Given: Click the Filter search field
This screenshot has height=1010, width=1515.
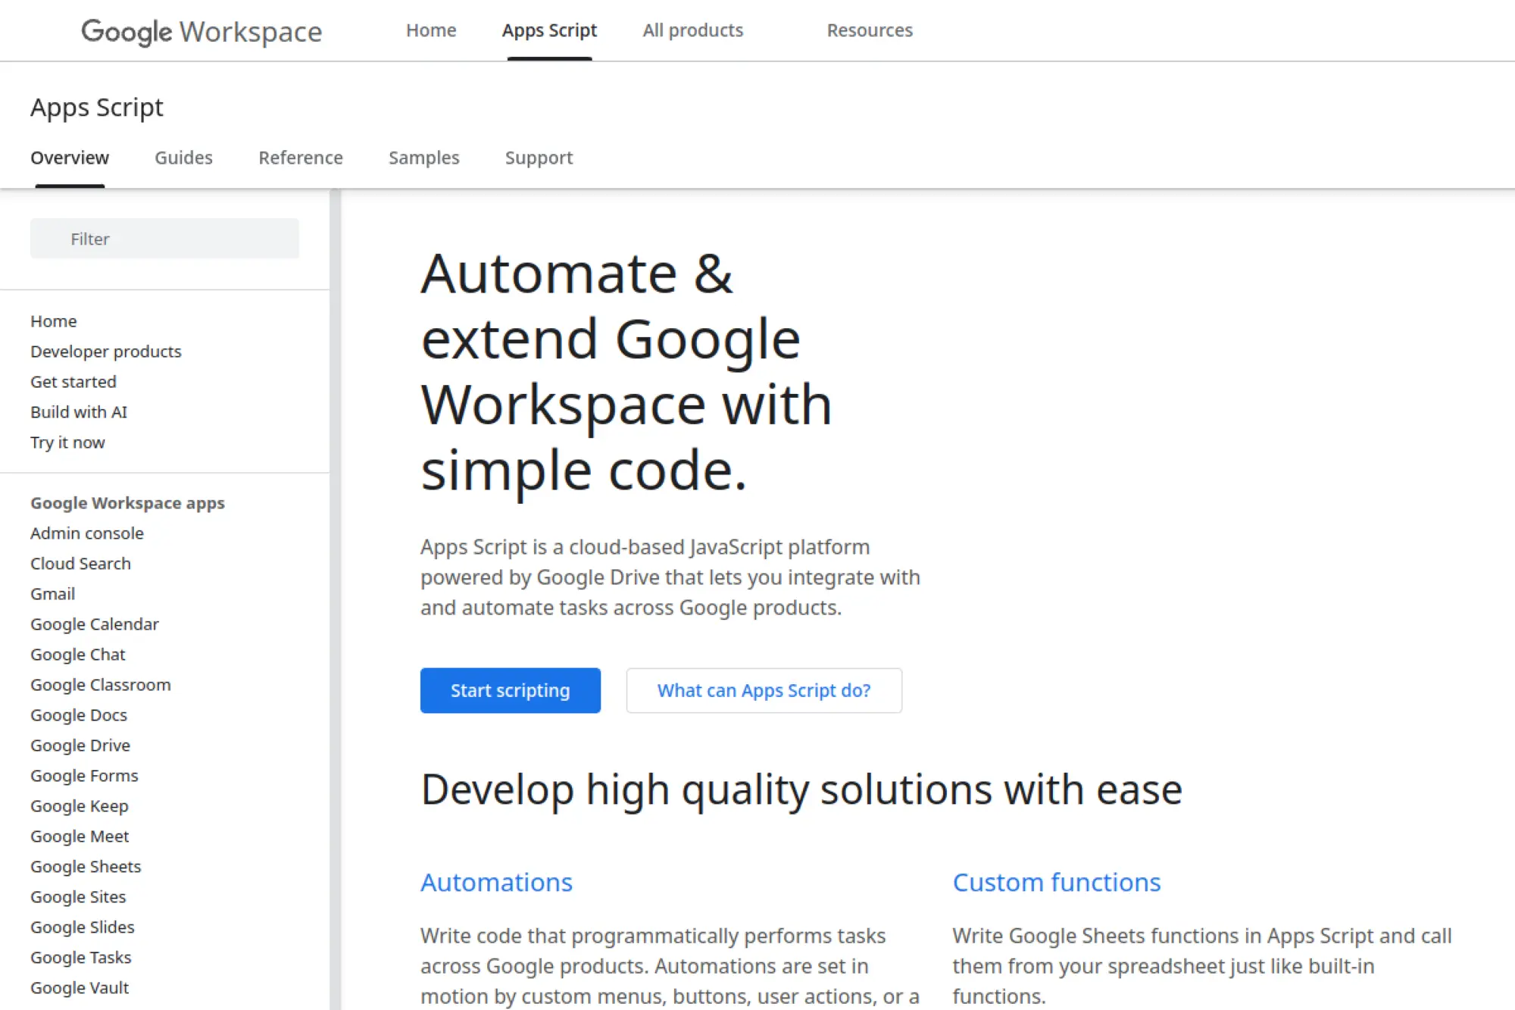Looking at the screenshot, I should [164, 238].
